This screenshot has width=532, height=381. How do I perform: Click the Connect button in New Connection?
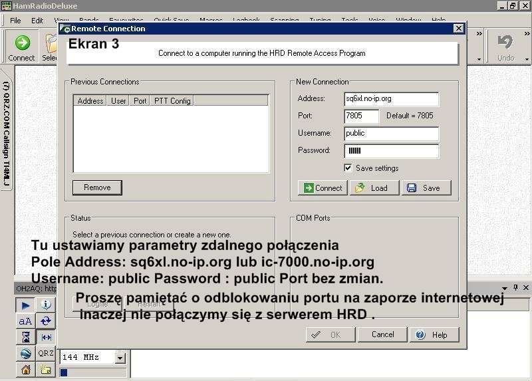tap(323, 188)
